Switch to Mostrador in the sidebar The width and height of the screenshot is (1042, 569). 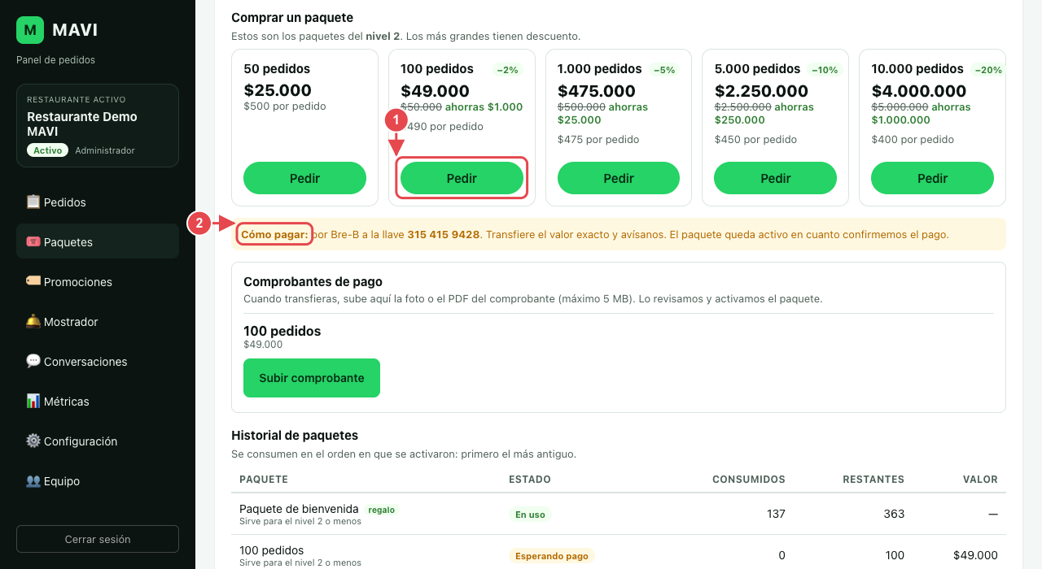click(x=98, y=321)
